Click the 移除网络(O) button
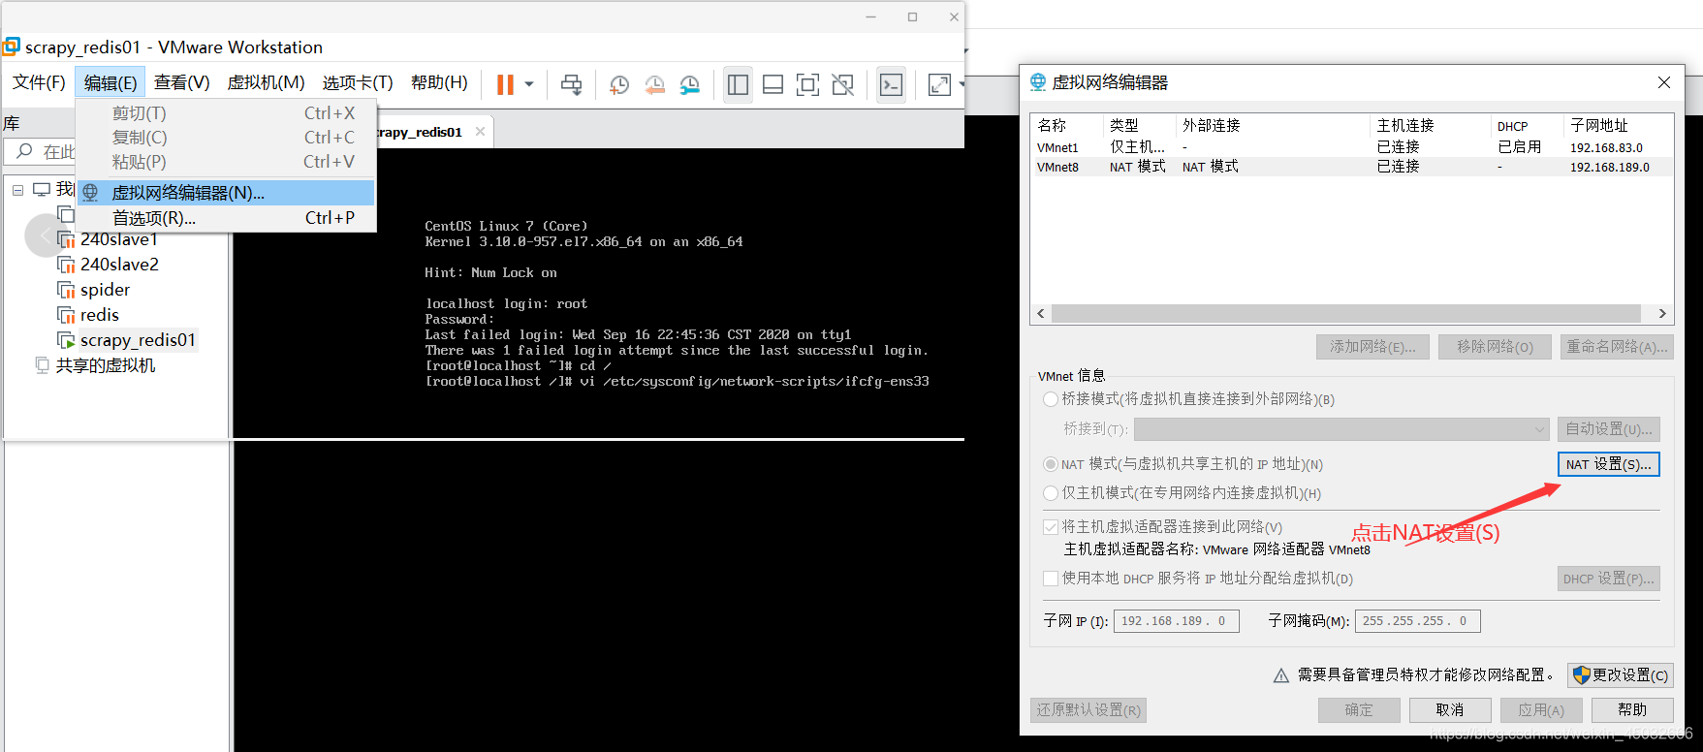1703x752 pixels. 1495,347
